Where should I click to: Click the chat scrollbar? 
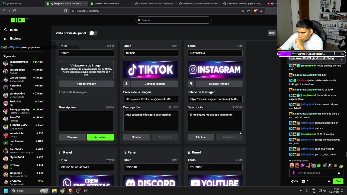point(346,155)
